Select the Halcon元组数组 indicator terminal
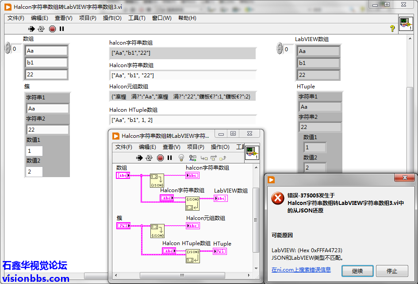The image size is (418, 284). click(193, 226)
